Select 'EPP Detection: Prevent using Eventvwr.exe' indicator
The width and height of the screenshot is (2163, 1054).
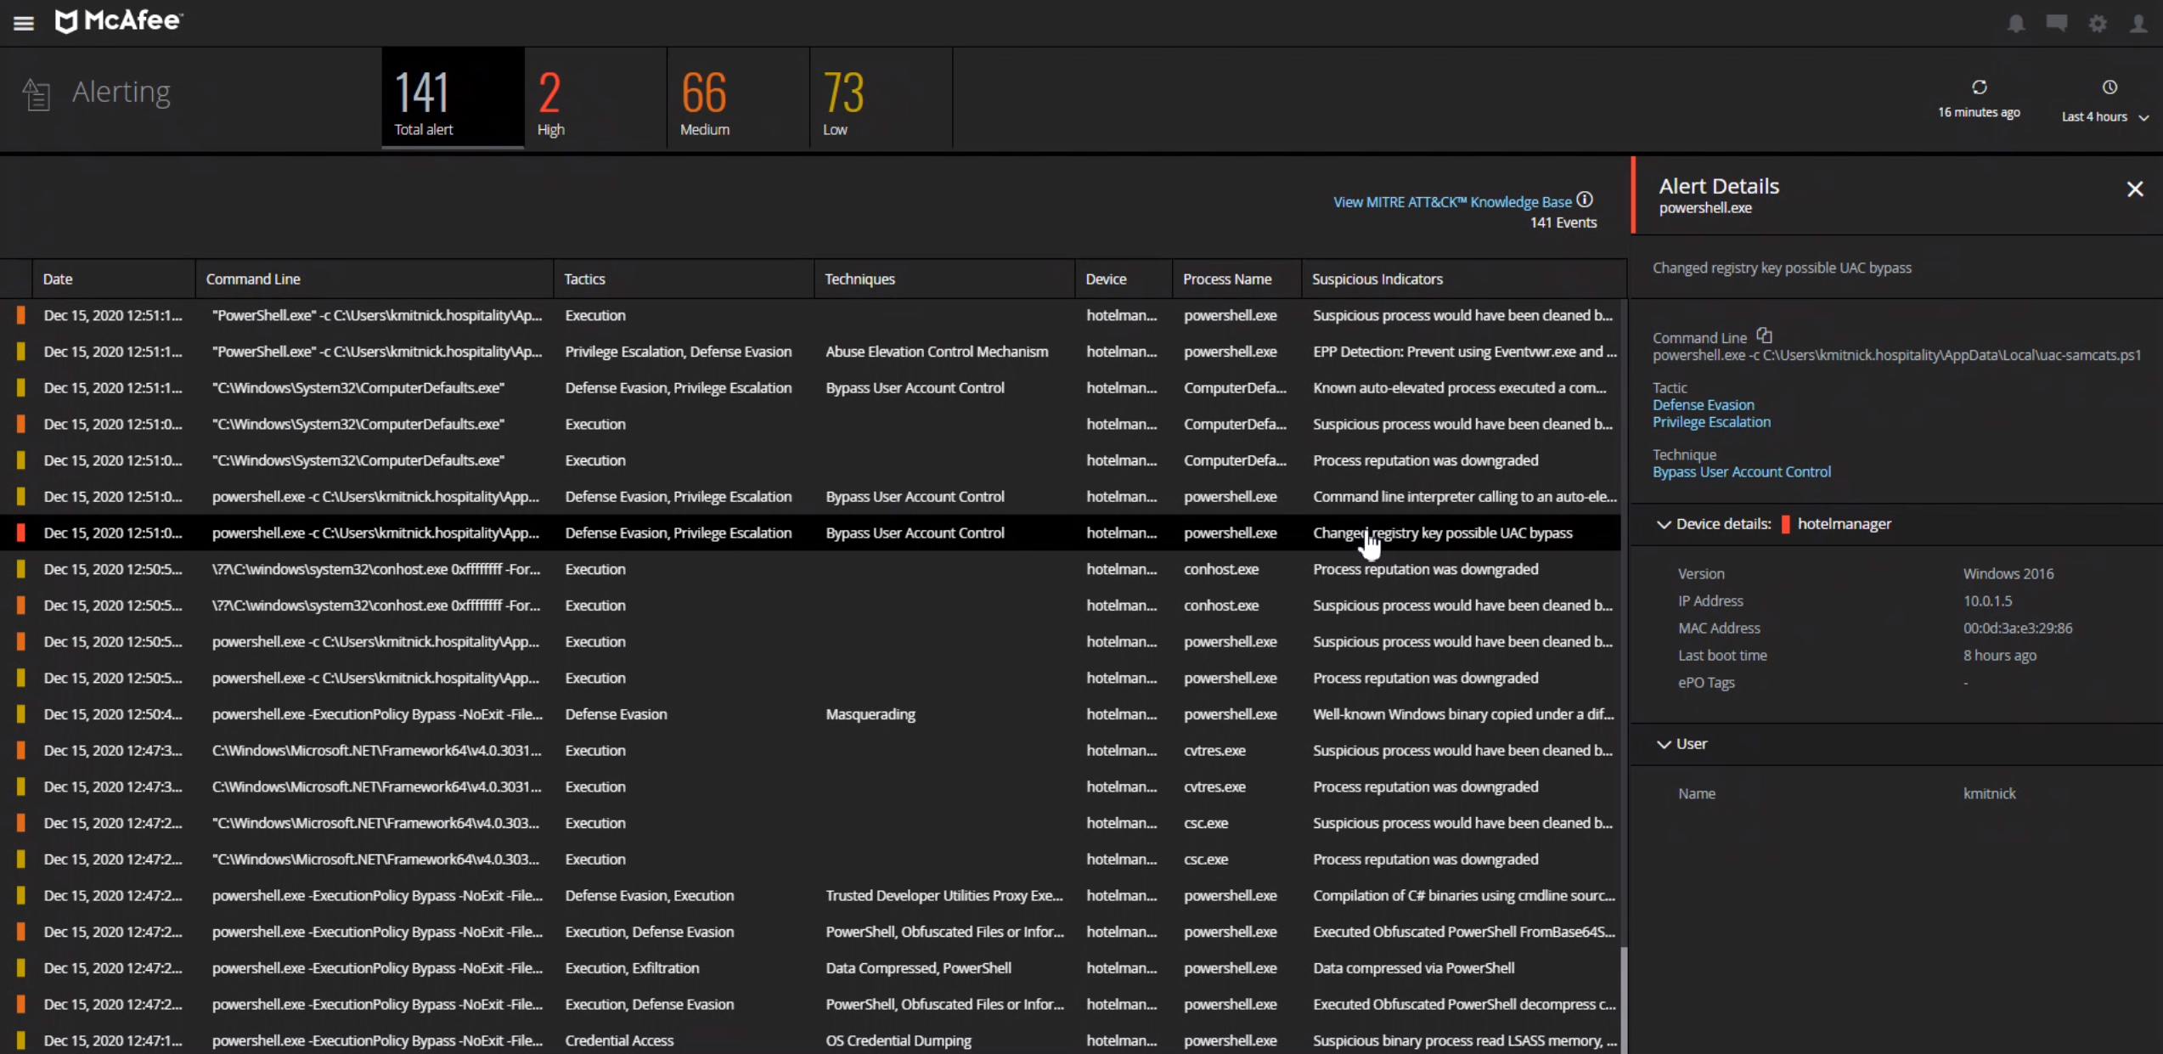(1464, 352)
